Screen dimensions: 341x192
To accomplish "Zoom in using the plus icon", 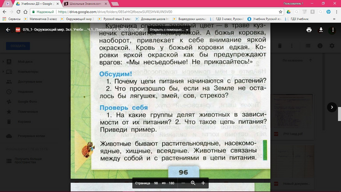I will tap(203, 183).
